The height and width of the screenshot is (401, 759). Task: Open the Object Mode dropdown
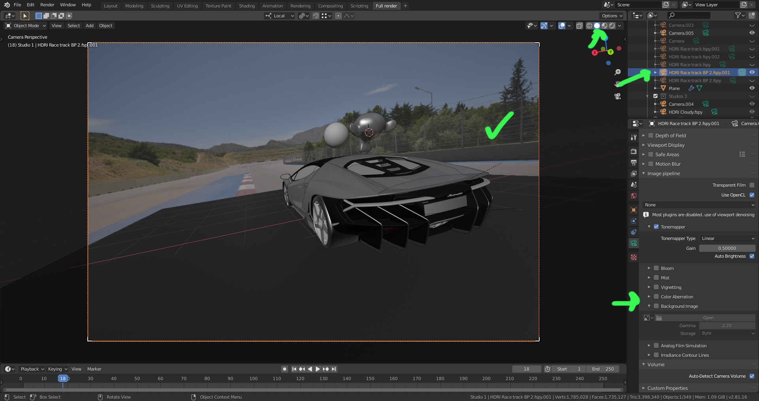[x=26, y=26]
